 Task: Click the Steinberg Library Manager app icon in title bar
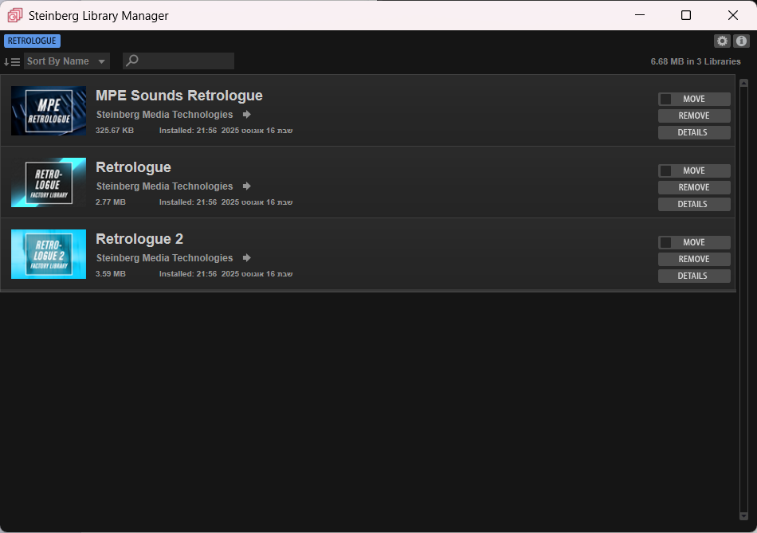pos(15,15)
